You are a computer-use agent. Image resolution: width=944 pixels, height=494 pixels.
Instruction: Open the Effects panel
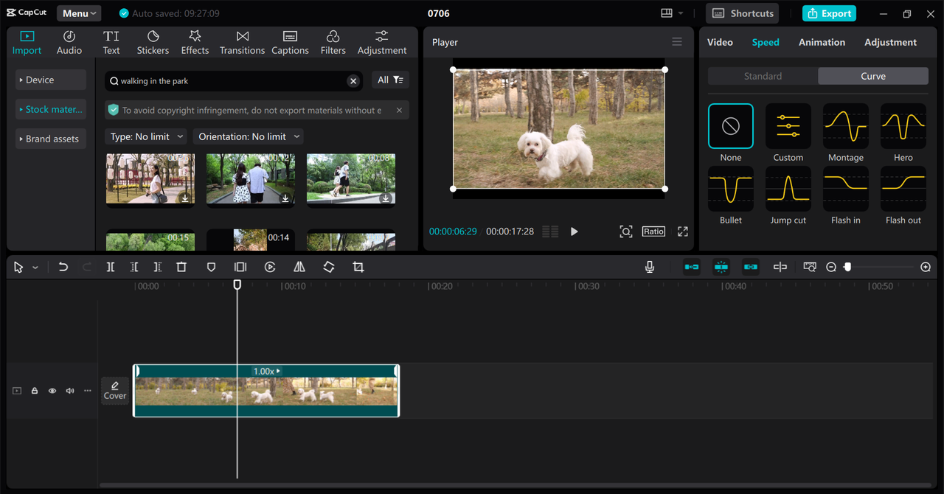coord(195,43)
